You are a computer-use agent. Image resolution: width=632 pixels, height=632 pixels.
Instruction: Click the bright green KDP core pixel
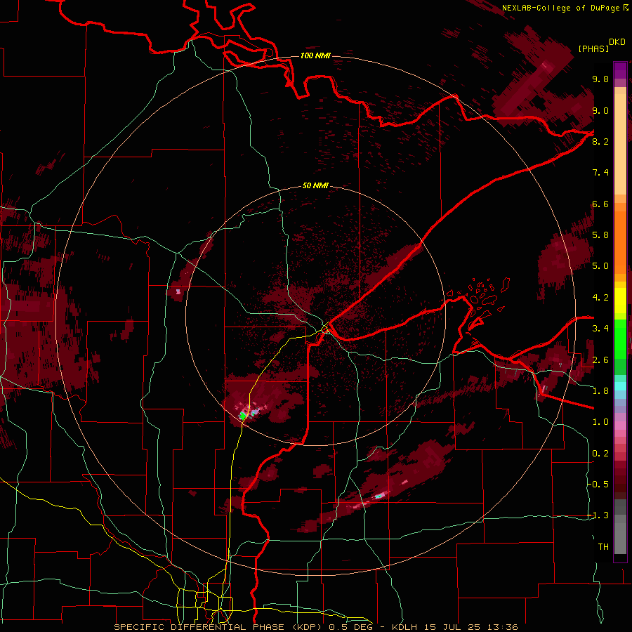[x=243, y=415]
